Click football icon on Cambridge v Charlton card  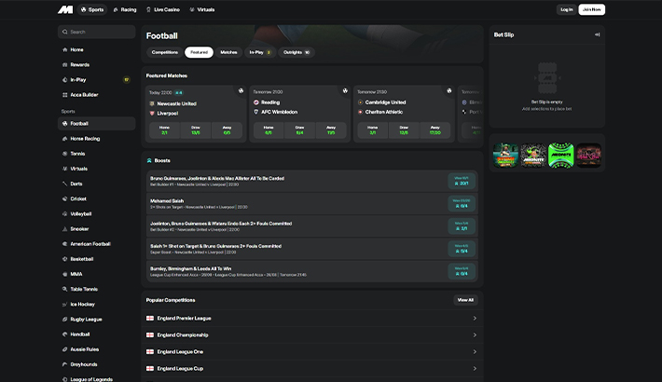coord(448,90)
